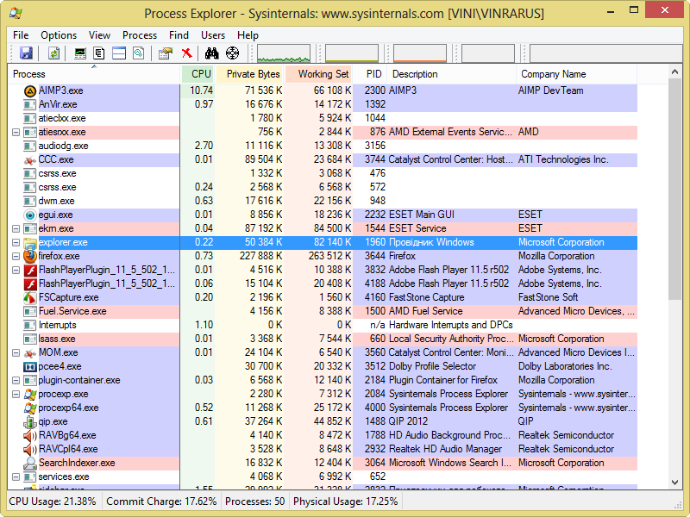The width and height of the screenshot is (690, 517).
Task: Sort by the Working Set column header
Action: (x=318, y=74)
